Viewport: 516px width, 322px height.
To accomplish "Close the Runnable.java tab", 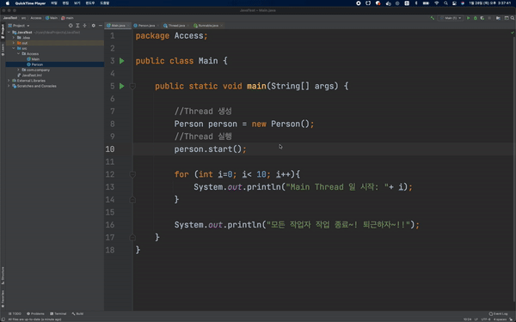I will point(222,26).
